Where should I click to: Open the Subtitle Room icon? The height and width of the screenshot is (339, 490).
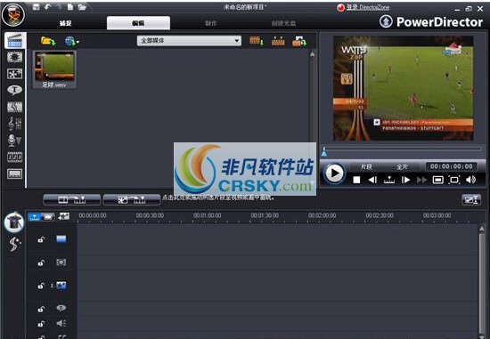click(14, 174)
